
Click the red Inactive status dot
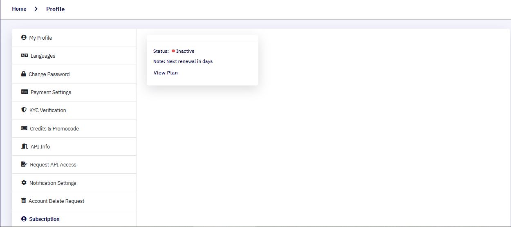[x=173, y=51]
